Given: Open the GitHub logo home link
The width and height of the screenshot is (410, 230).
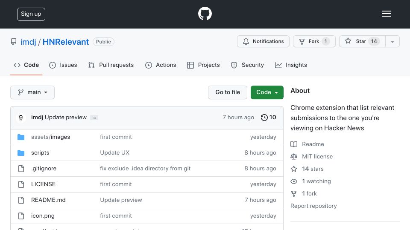Looking at the screenshot, I should coord(205,14).
